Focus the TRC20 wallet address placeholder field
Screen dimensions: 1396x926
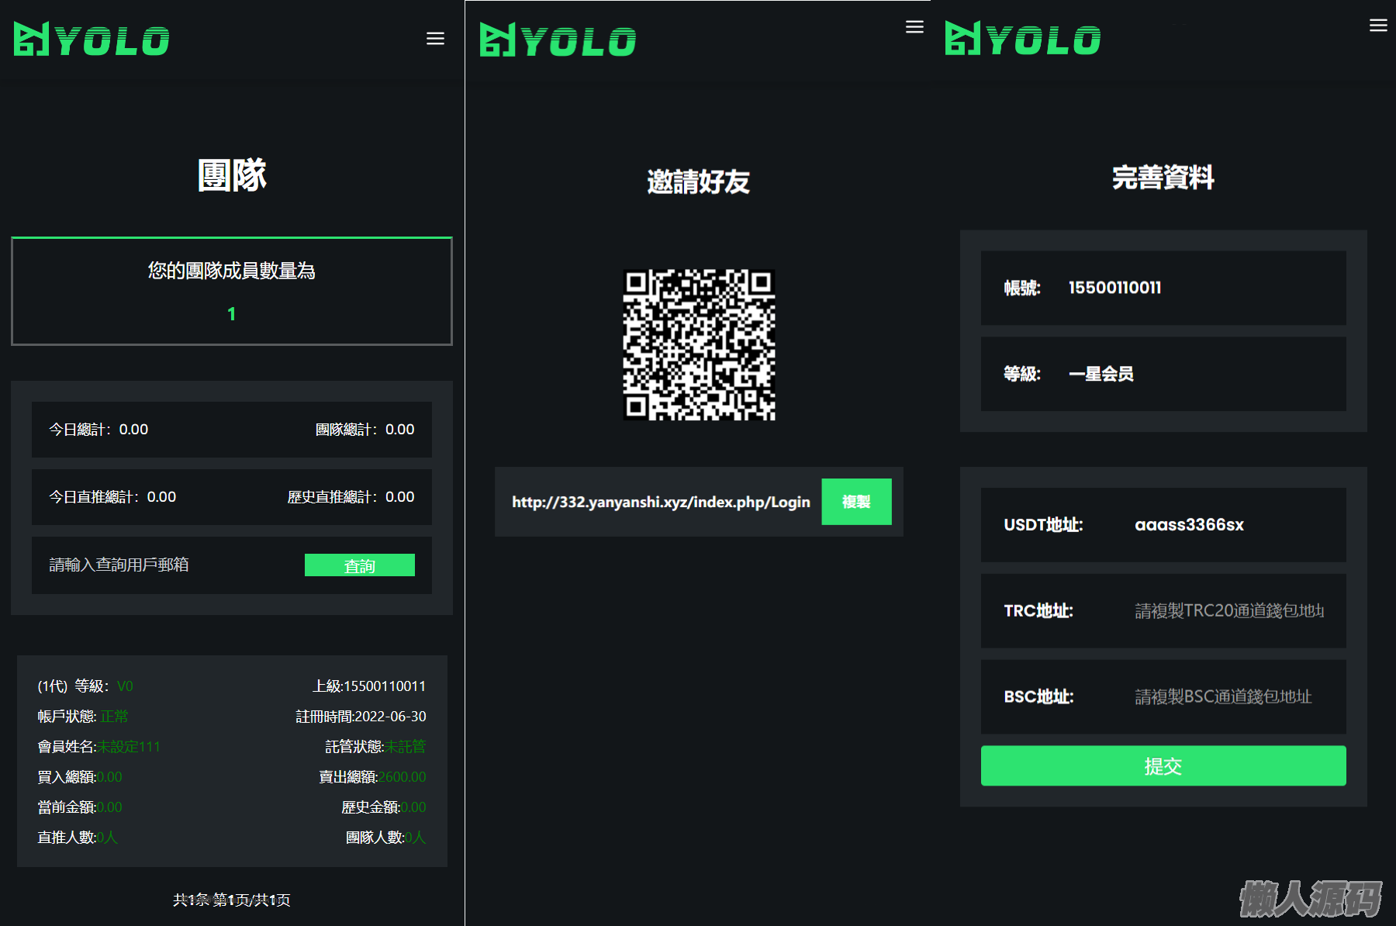point(1229,611)
